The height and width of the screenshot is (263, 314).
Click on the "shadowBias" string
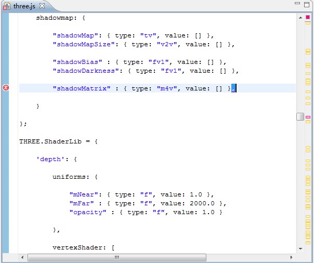point(77,62)
